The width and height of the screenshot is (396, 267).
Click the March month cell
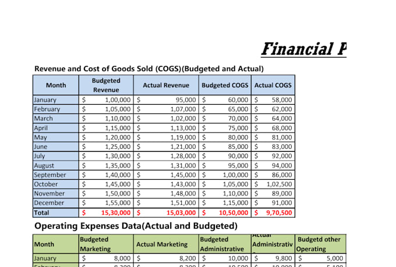pyautogui.click(x=56, y=118)
